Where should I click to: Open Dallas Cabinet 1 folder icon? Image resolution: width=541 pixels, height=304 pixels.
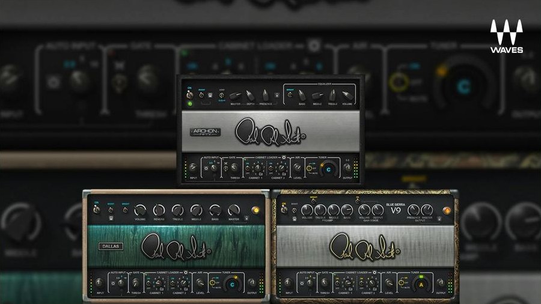tap(162, 289)
